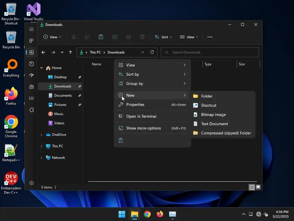
Task: Collapse the Home tree node
Action: [41, 68]
